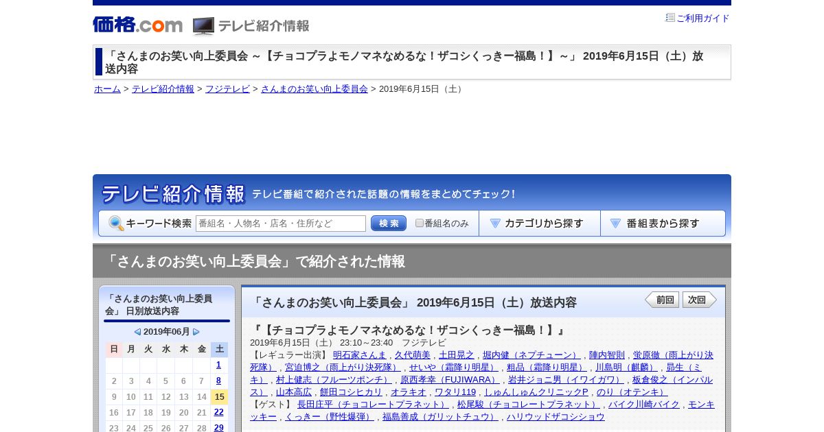
Task: Open 餅田コシヒカリ performer link
Action: click(351, 392)
